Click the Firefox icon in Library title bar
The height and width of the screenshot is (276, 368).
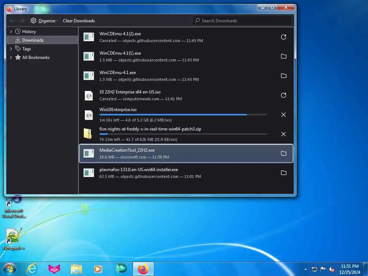click(x=9, y=9)
